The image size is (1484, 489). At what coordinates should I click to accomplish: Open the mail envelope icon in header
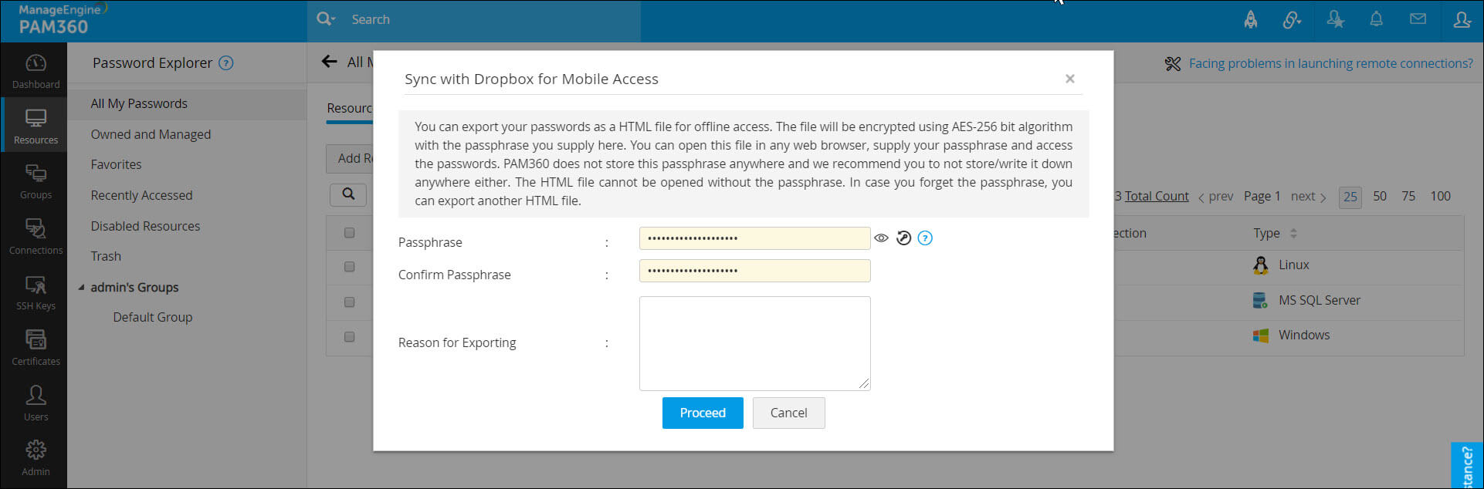click(x=1418, y=19)
